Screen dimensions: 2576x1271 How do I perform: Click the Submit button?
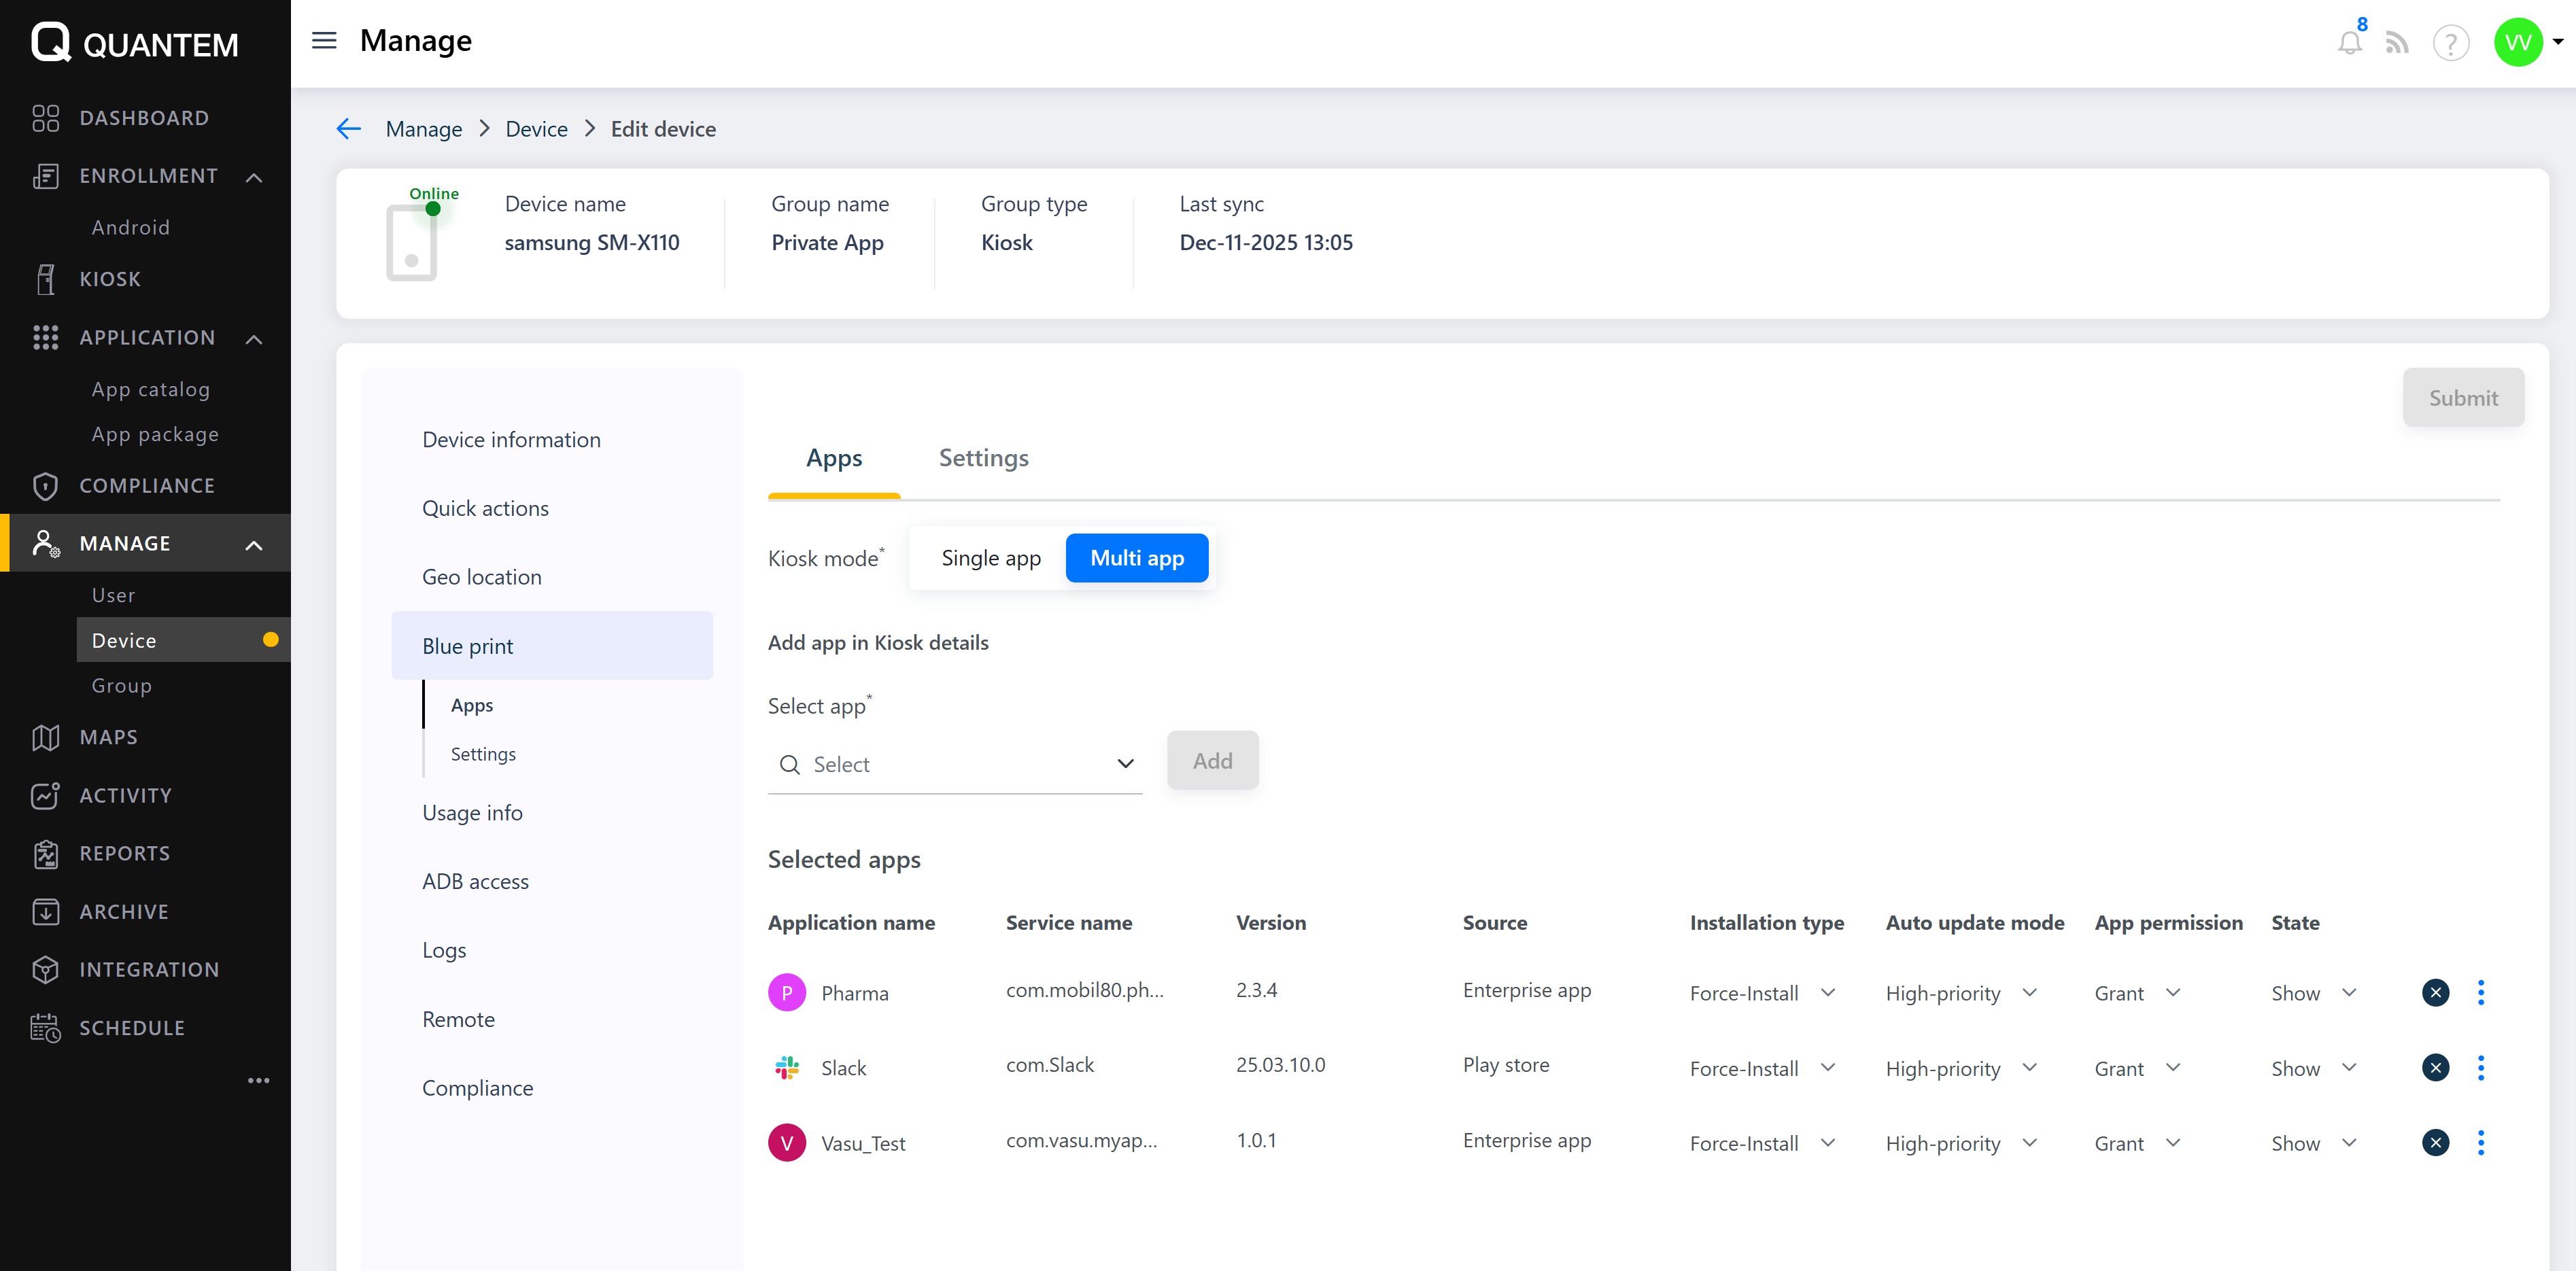[x=2462, y=398]
